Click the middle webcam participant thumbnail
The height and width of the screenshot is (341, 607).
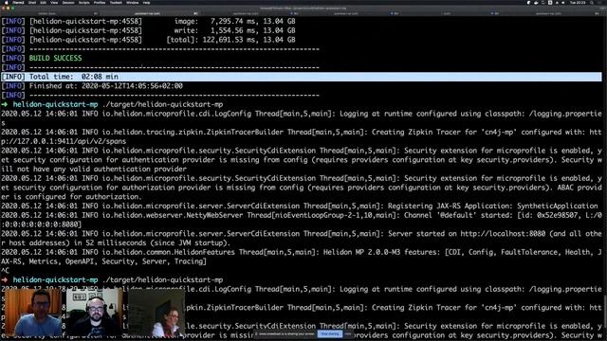pos(95,313)
